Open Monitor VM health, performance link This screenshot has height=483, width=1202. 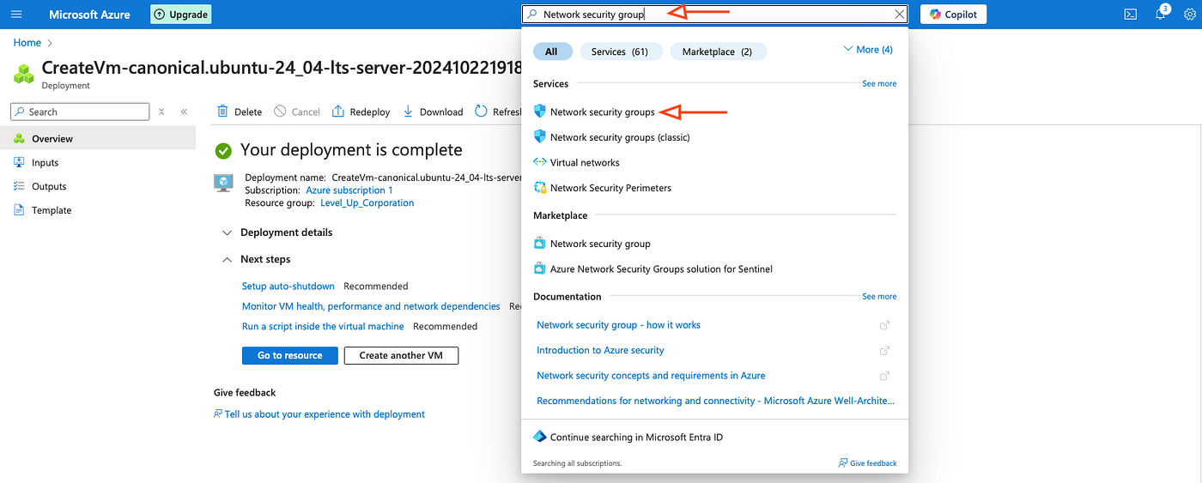tap(371, 306)
